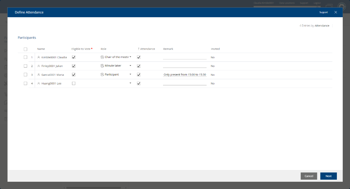Click Logout in background page header
This screenshot has height=189, width=350.
(317, 3)
